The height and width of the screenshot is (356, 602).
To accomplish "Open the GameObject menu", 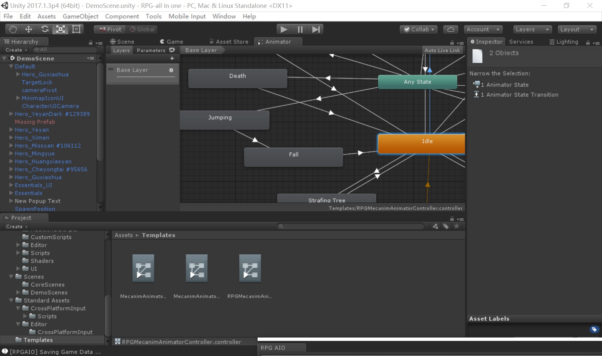I will [x=80, y=16].
